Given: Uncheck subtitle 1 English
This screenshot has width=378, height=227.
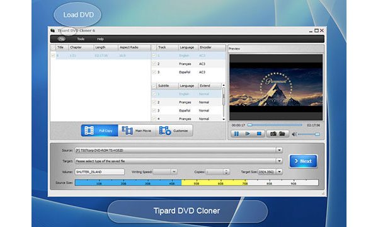Looking at the screenshot, I should pyautogui.click(x=154, y=94).
